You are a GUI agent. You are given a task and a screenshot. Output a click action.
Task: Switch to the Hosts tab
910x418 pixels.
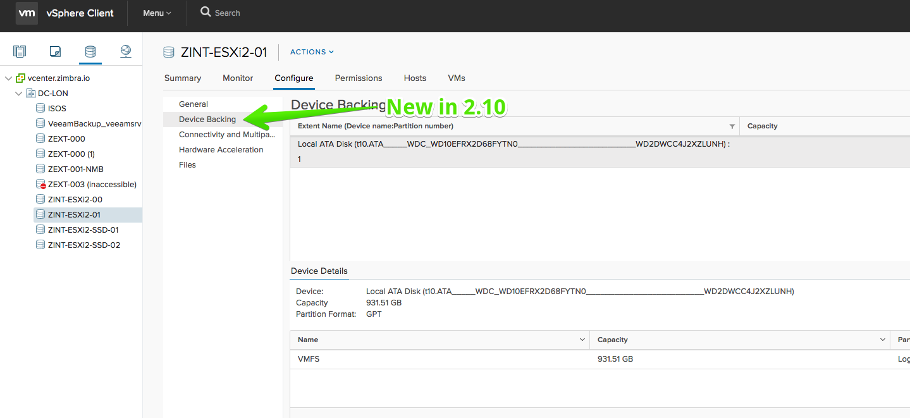[x=415, y=78]
